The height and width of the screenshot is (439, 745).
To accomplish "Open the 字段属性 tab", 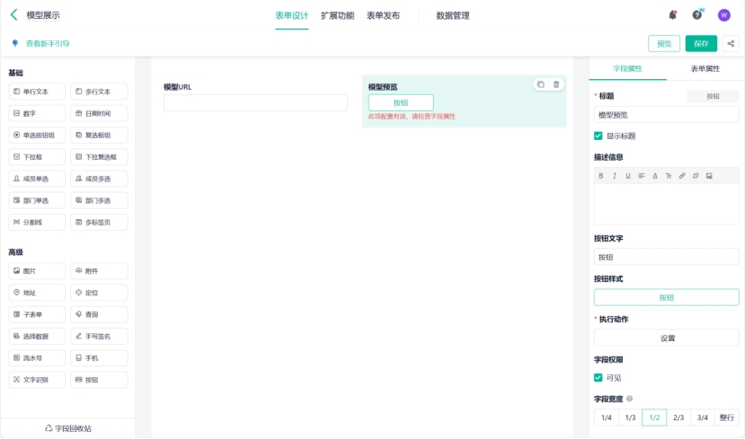I will click(627, 69).
